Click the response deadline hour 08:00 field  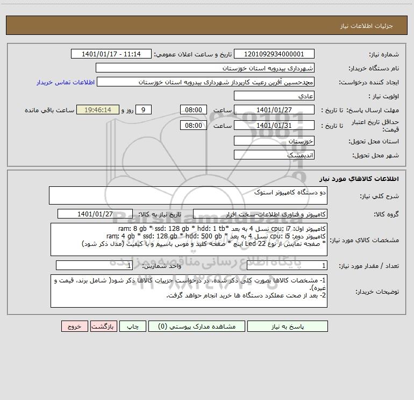pos(193,110)
